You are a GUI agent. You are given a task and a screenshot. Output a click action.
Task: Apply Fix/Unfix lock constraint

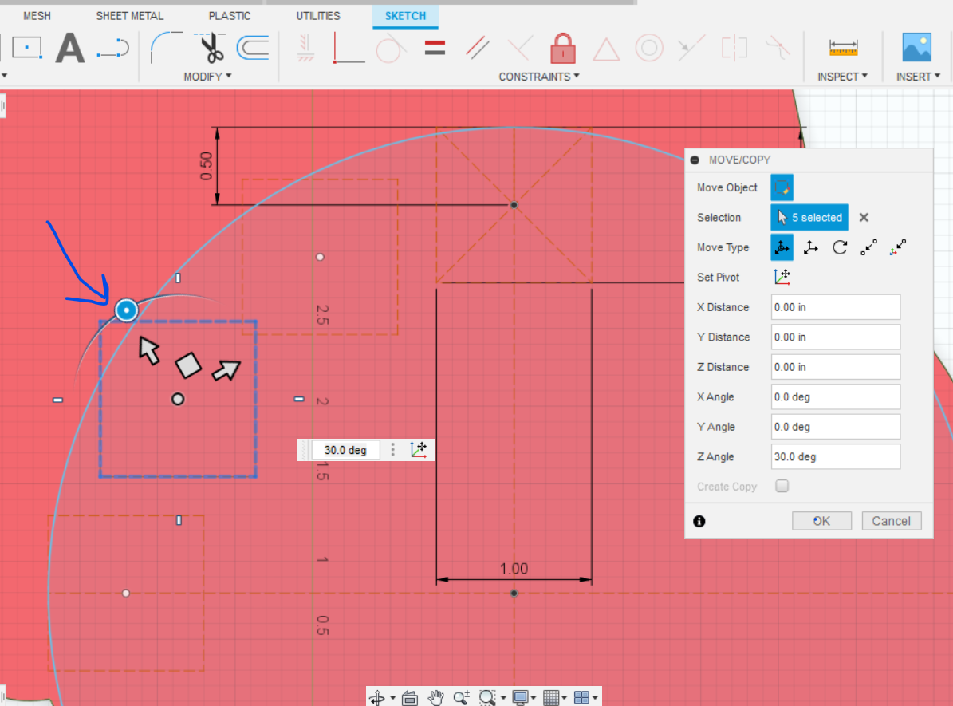pyautogui.click(x=563, y=48)
